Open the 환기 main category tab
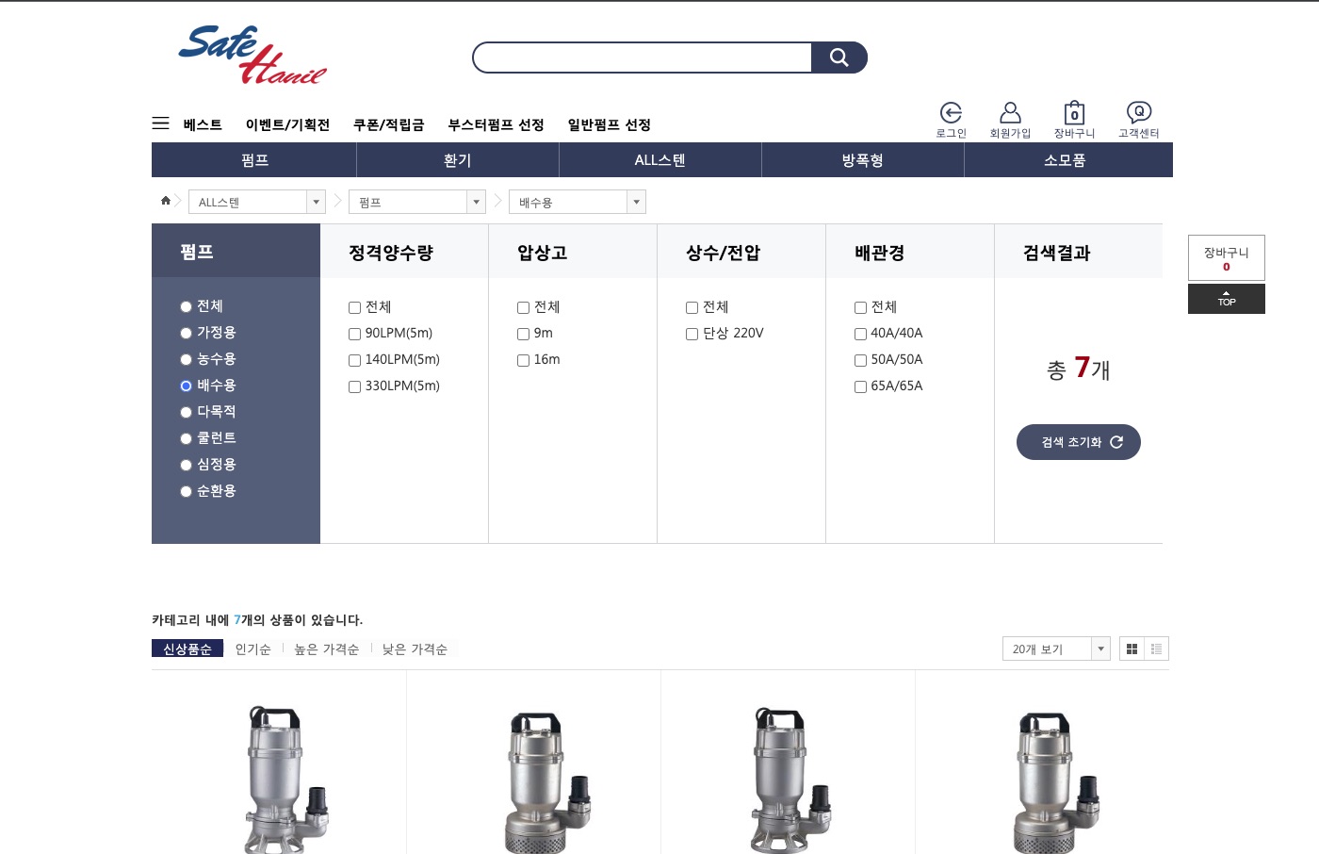This screenshot has width=1319, height=854. (x=457, y=160)
